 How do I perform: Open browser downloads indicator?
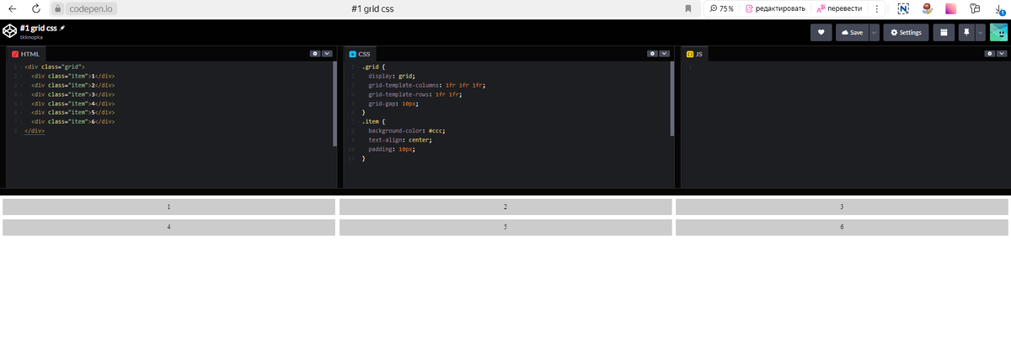[x=999, y=8]
